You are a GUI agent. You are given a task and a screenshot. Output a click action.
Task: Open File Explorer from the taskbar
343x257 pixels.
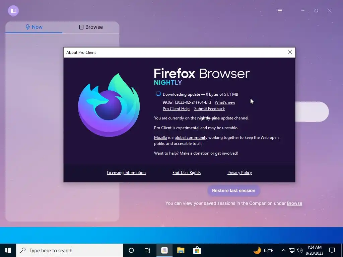181,250
